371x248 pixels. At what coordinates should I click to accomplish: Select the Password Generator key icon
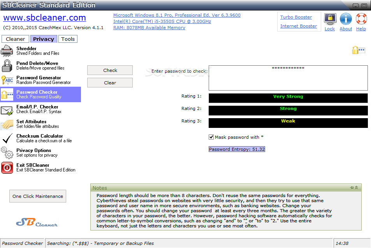coord(7,80)
